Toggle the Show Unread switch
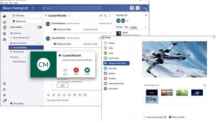 pyautogui.click(x=39, y=27)
